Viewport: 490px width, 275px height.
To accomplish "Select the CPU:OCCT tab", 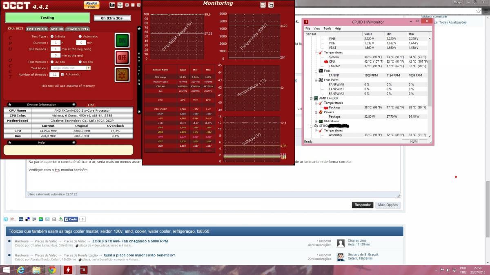I will [x=16, y=29].
